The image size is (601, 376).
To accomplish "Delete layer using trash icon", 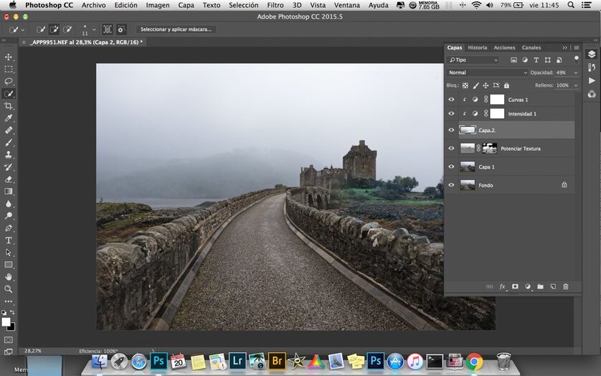I will (x=565, y=286).
